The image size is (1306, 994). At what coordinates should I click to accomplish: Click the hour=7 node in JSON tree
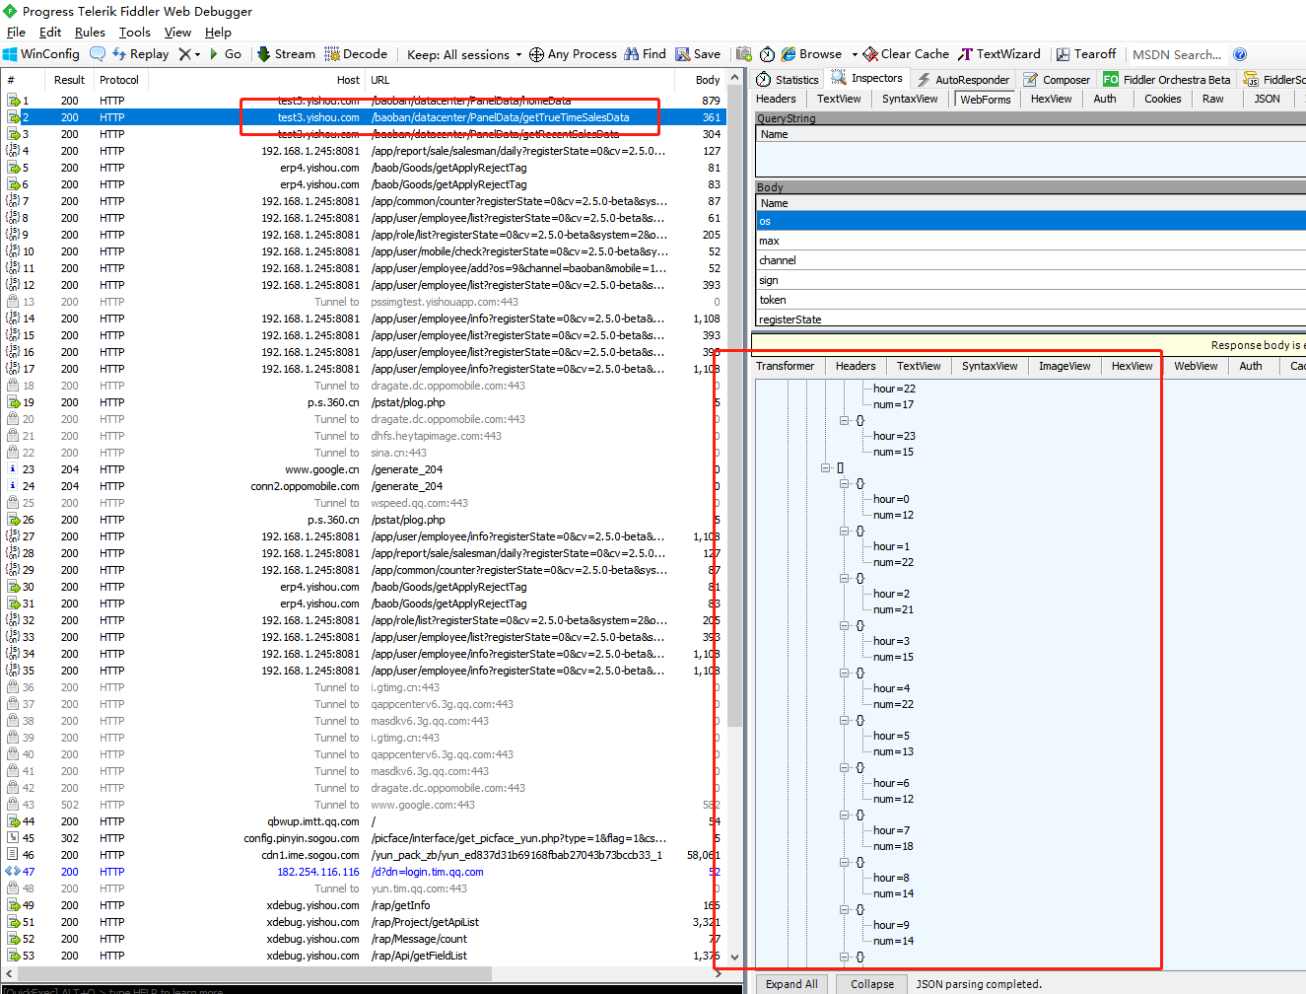point(891,830)
